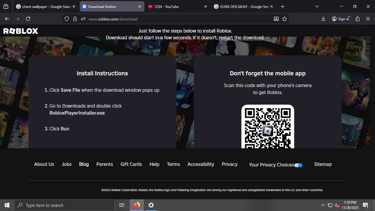Open Your Privacy Choices link

click(276, 165)
